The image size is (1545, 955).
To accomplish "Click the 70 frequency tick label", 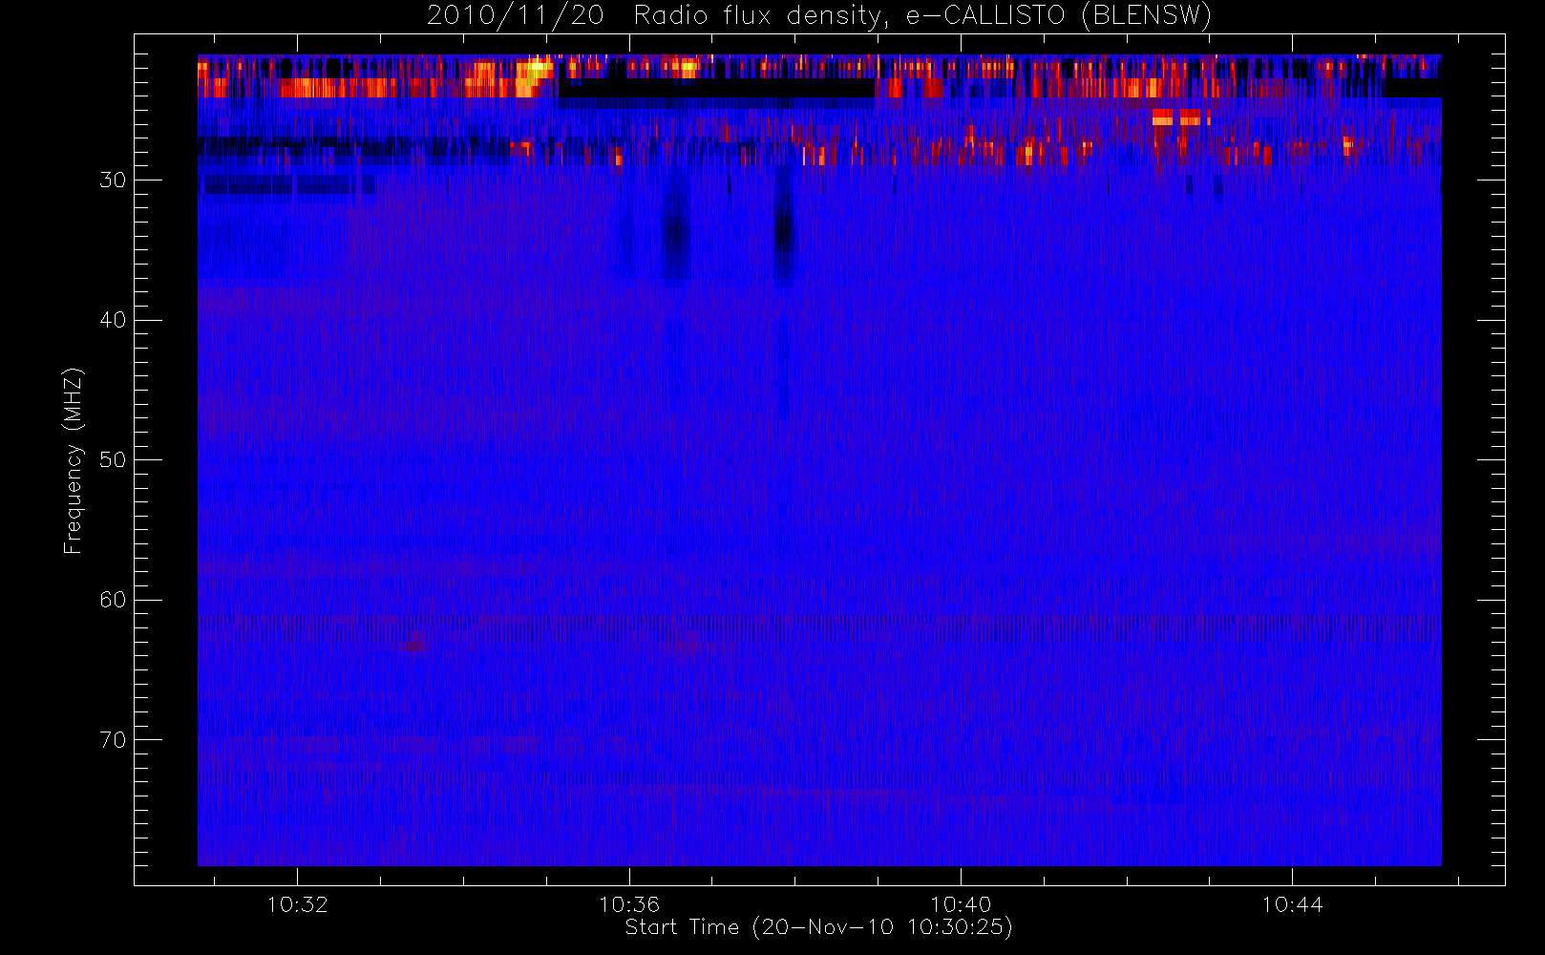I will [113, 740].
